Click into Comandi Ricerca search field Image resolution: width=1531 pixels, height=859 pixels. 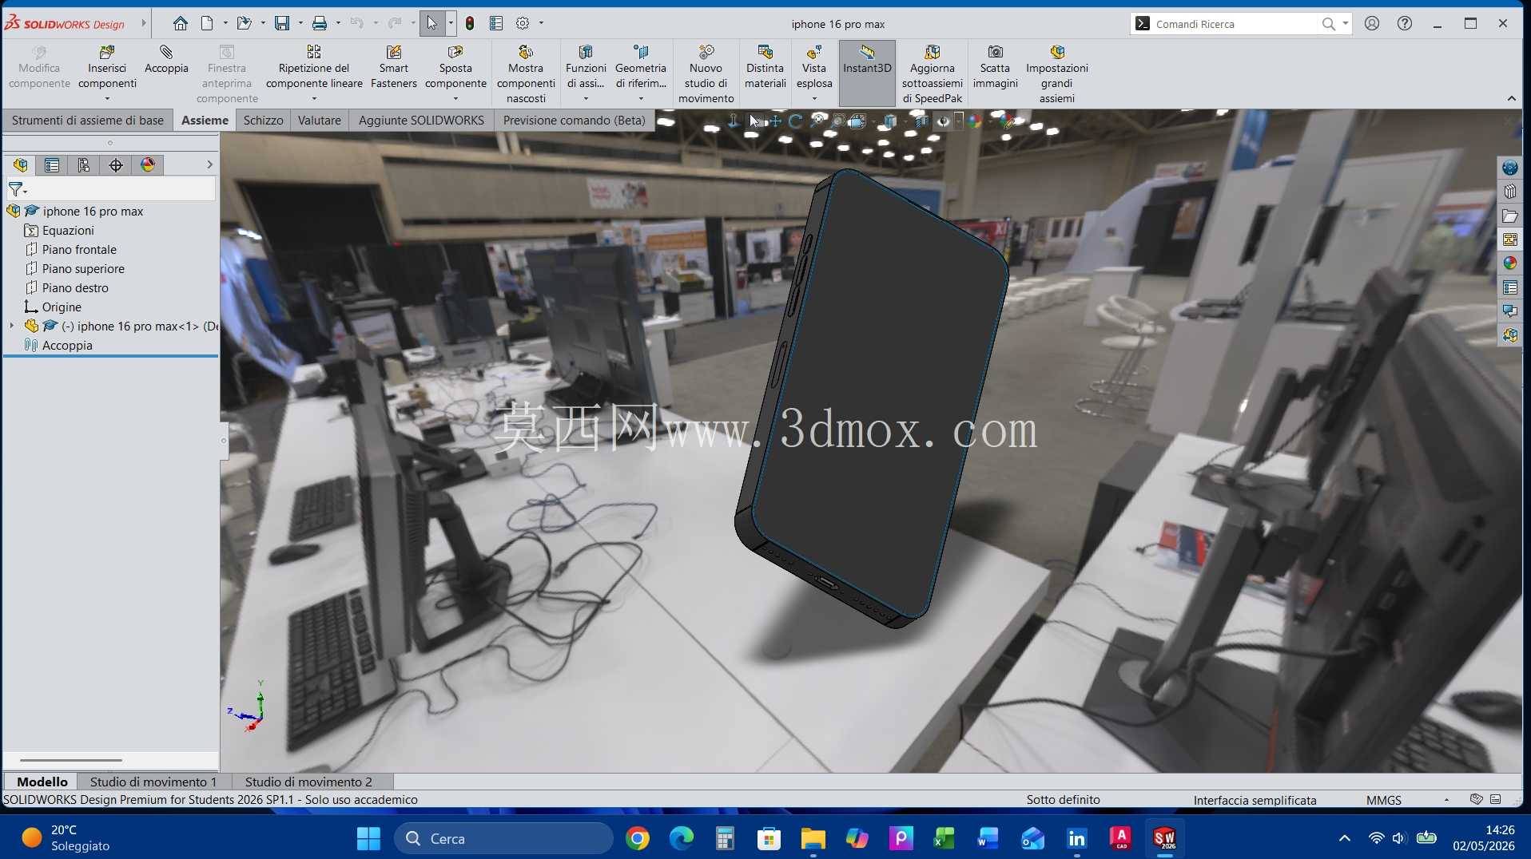coord(1235,24)
